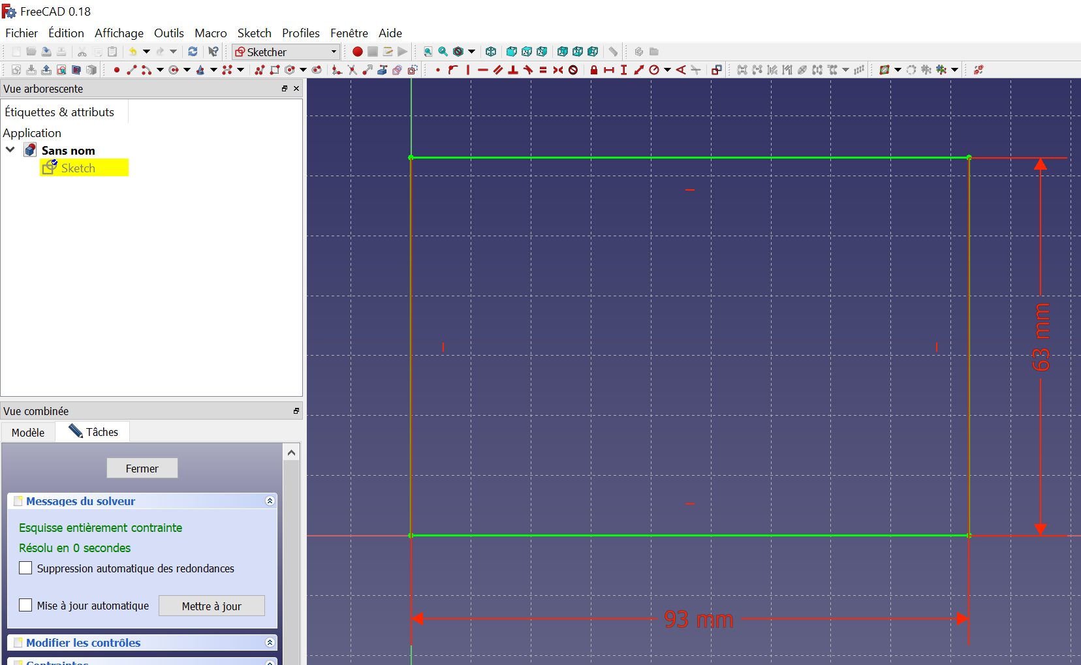Click the What's This help cursor icon
Viewport: 1081px width, 665px height.
tap(213, 52)
